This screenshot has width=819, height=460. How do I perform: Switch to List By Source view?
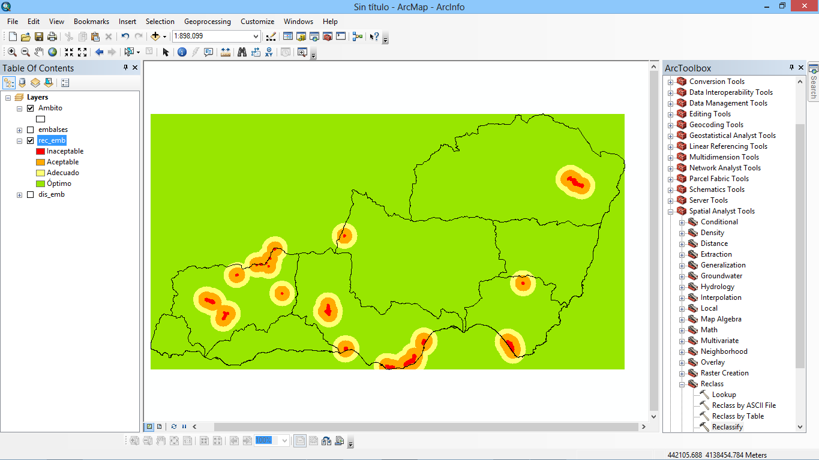(x=22, y=83)
